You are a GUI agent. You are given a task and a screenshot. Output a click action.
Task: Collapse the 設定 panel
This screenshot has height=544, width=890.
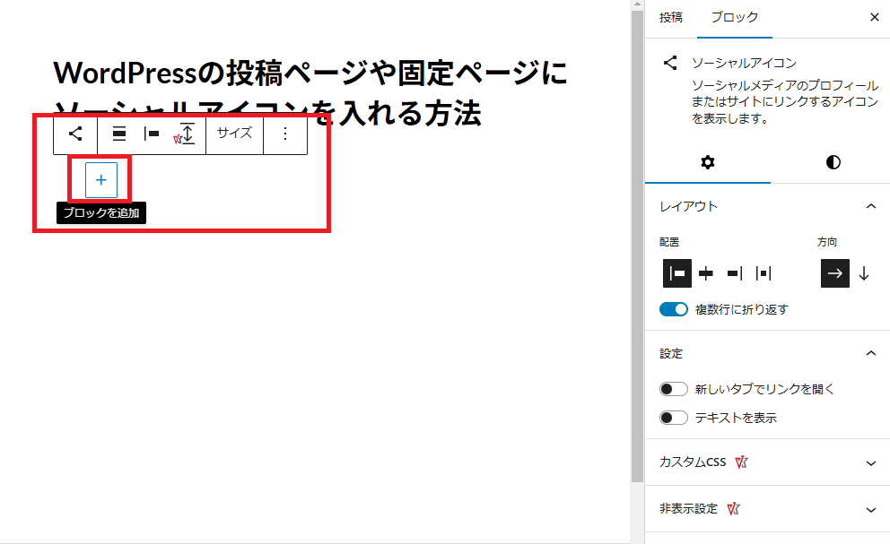pyautogui.click(x=767, y=353)
